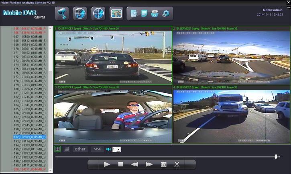This screenshot has width=291, height=174.
Task: Click the "other" button
Action: (80, 149)
